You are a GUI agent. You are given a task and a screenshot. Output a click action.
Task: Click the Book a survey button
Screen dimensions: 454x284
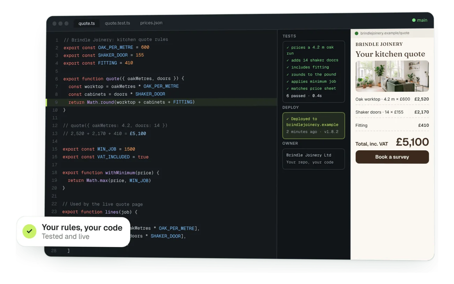[x=392, y=157]
